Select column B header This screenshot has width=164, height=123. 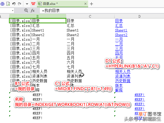click(38, 16)
